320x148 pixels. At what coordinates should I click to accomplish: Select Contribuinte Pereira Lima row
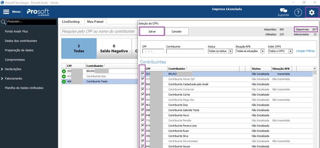227,126
